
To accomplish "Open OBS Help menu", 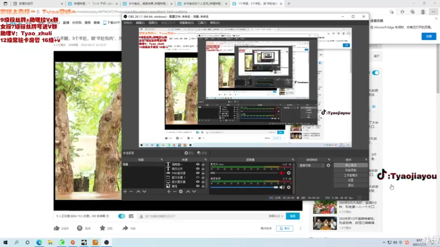I will [215, 23].
